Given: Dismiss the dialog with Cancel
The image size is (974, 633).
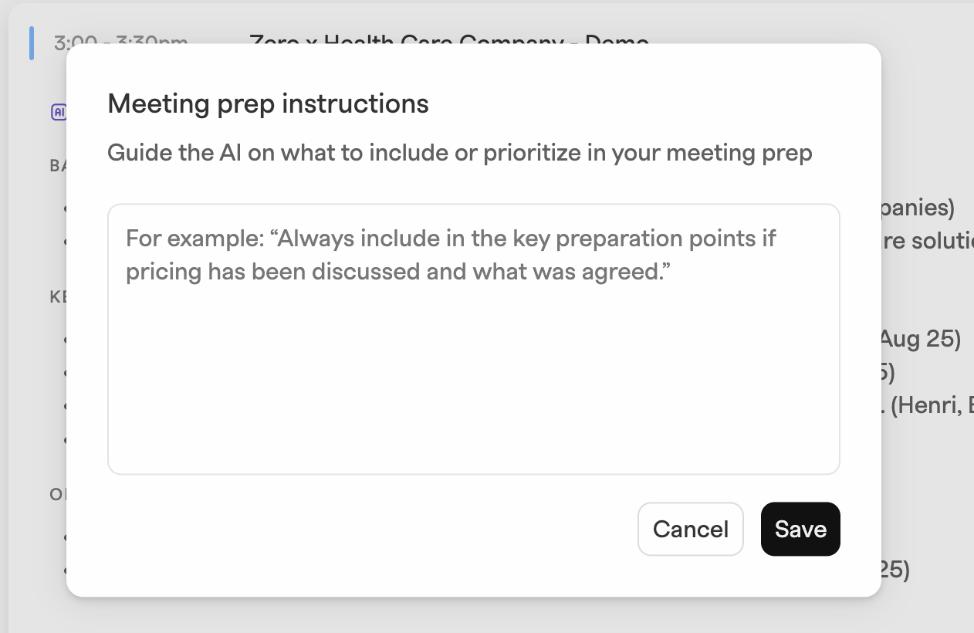Looking at the screenshot, I should 691,529.
